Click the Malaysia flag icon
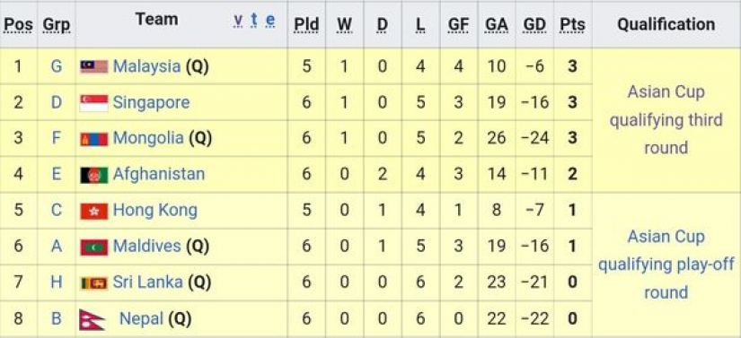This screenshot has height=338, width=741. [x=93, y=66]
